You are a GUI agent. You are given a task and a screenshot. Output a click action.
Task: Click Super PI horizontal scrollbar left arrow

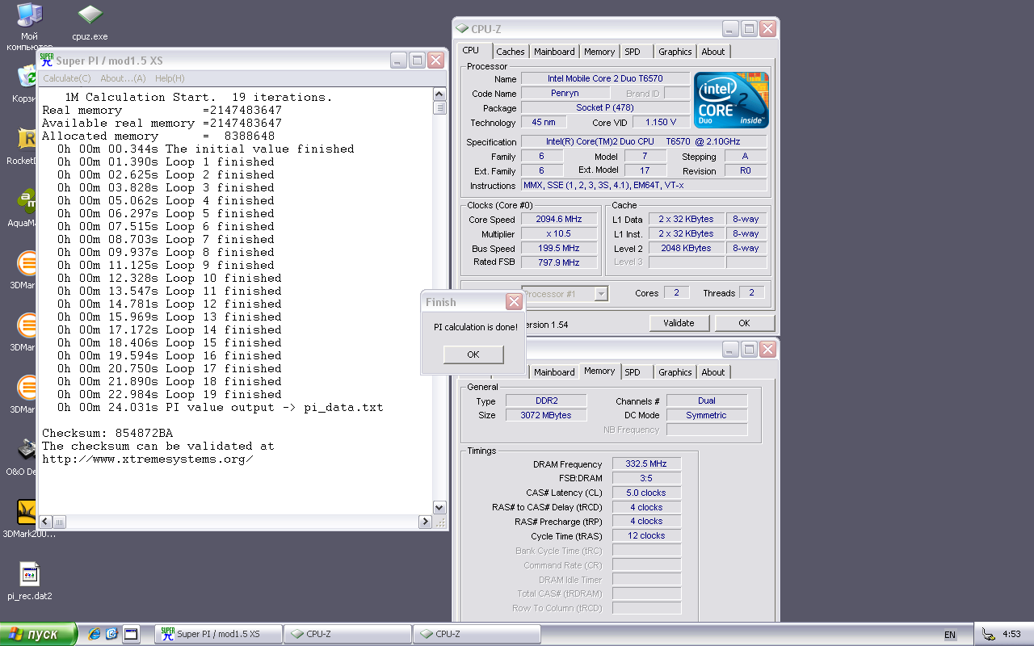coord(46,522)
